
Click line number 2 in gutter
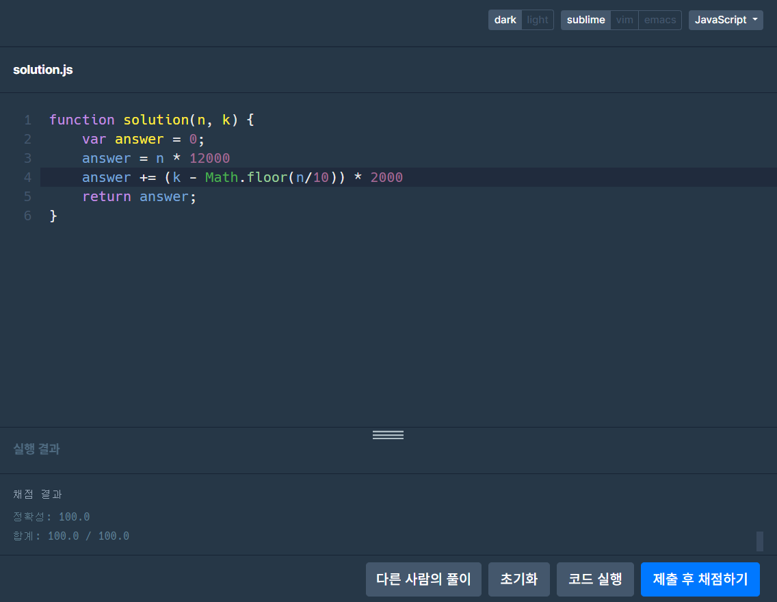pos(28,140)
